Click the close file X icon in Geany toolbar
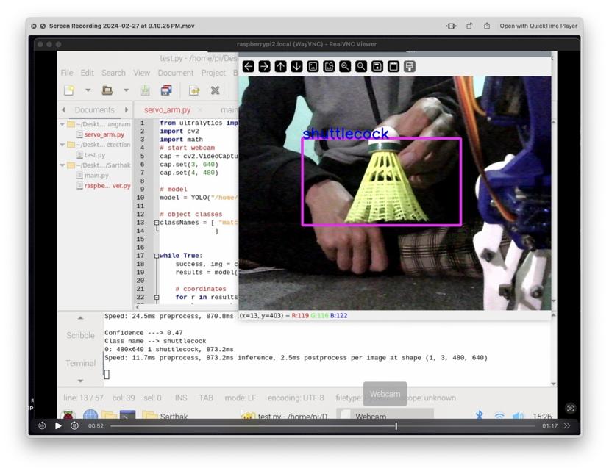The height and width of the screenshot is (471, 609). click(x=214, y=90)
